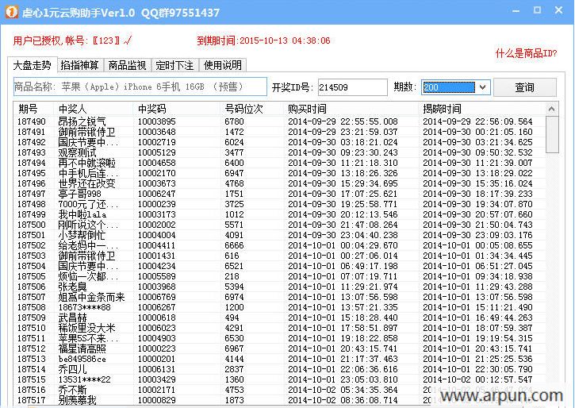Click purchase time 2014-10-01 15:18:28.440
The image size is (575, 408).
pyautogui.click(x=343, y=318)
